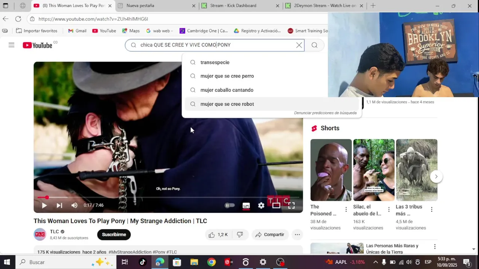Open "Registro y Activación" bookmark
The height and width of the screenshot is (269, 479).
click(257, 31)
